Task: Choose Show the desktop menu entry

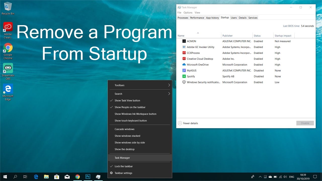Action: coord(140,149)
